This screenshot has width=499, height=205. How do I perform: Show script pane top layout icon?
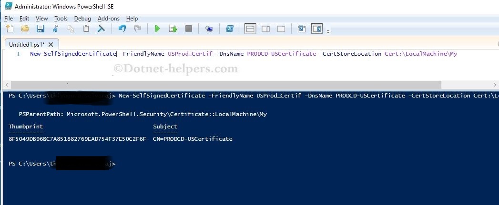(x=251, y=29)
